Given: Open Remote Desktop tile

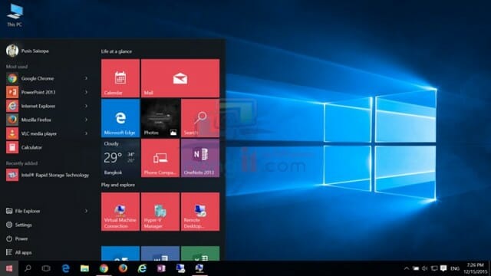Looking at the screenshot, I should click(x=200, y=212).
